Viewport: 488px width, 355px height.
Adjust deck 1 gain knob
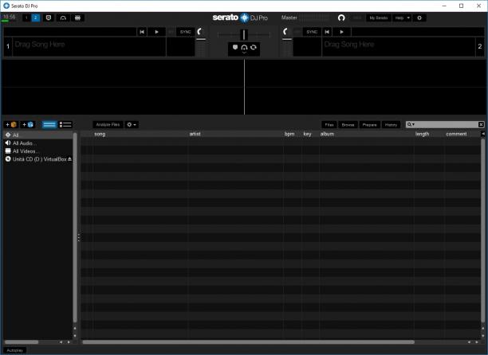pos(200,31)
